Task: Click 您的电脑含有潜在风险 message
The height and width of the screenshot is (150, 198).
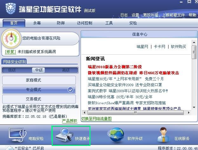Action: pyautogui.click(x=41, y=38)
